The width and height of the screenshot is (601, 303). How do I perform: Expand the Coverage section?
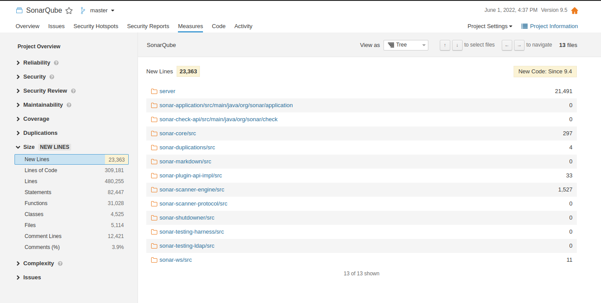coord(33,119)
